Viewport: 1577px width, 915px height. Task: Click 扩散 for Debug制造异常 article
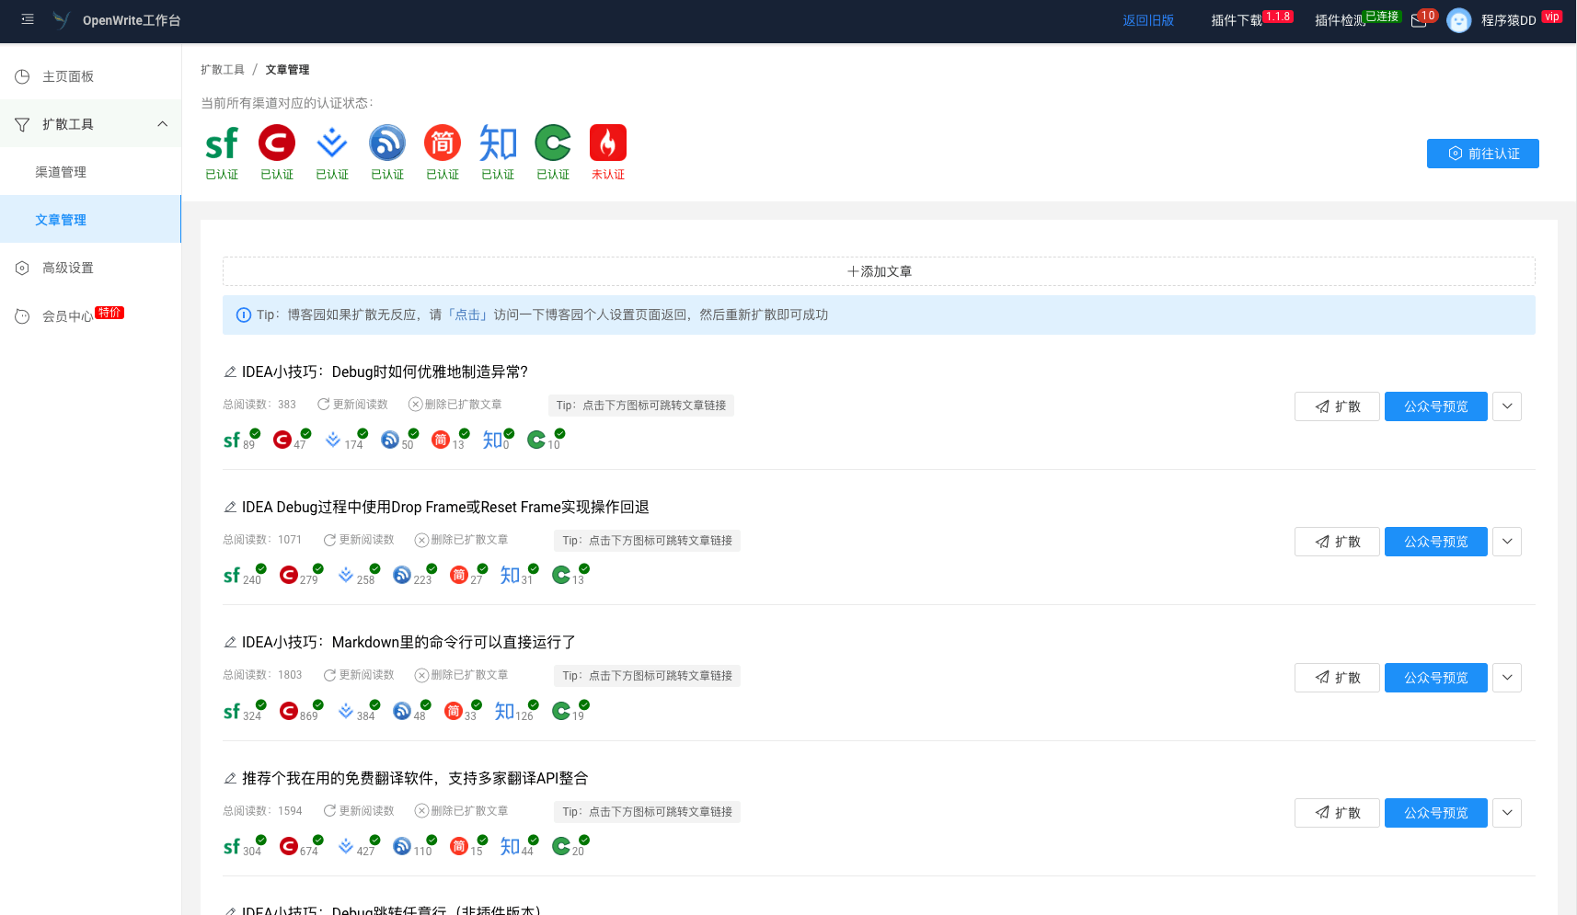pos(1338,406)
